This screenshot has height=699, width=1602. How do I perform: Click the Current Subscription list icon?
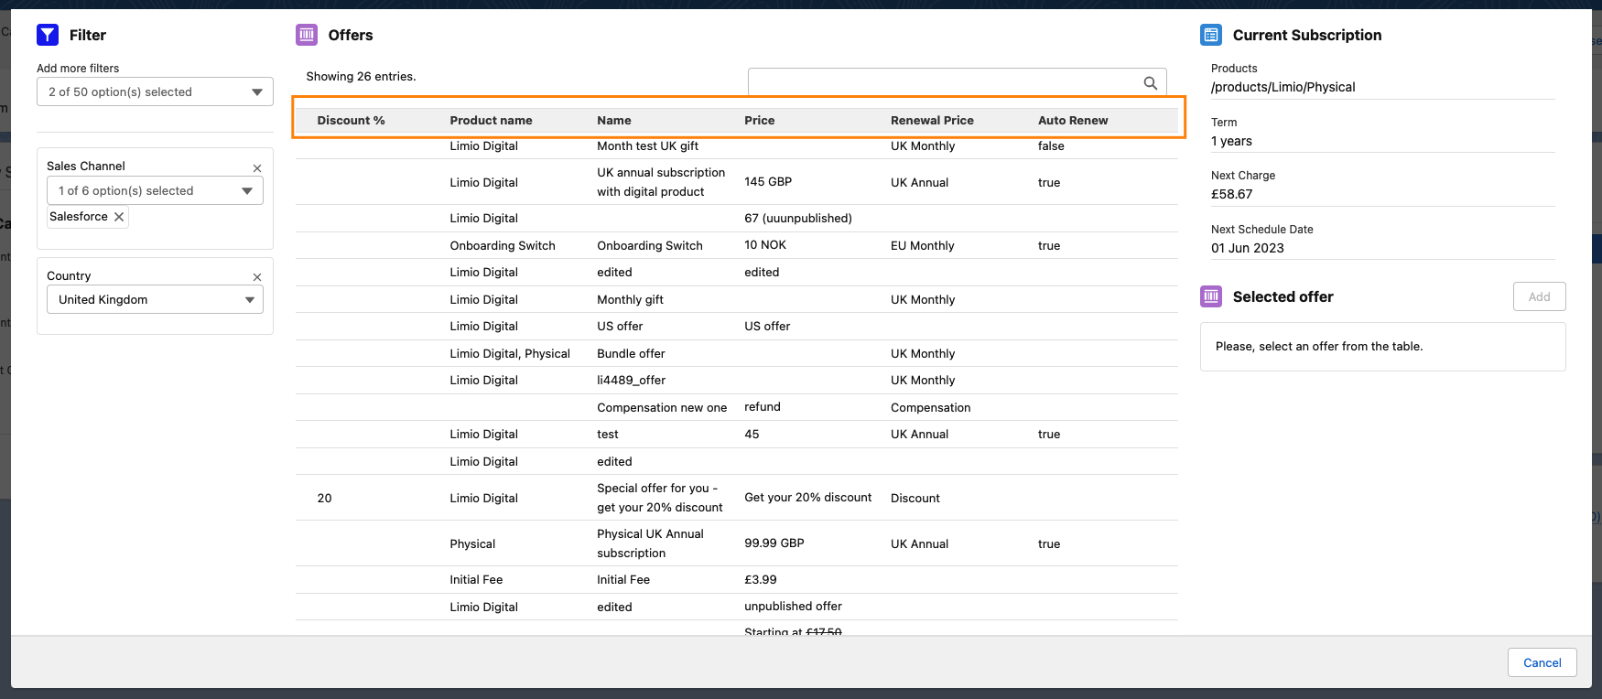(1211, 35)
